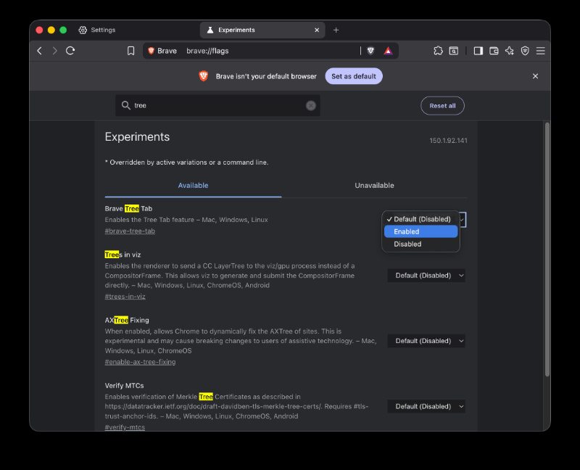Clear the flags search field text
Viewport: 580px width, 470px height.
pos(311,105)
